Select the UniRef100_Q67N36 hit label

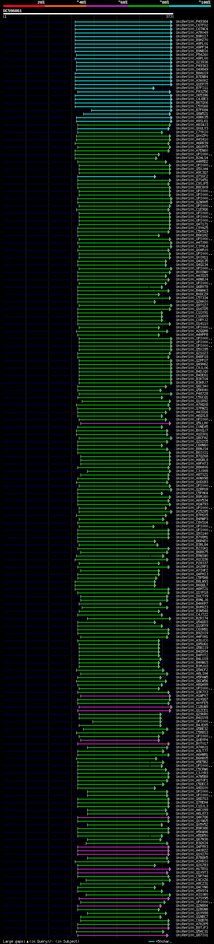[x=192, y=839]
